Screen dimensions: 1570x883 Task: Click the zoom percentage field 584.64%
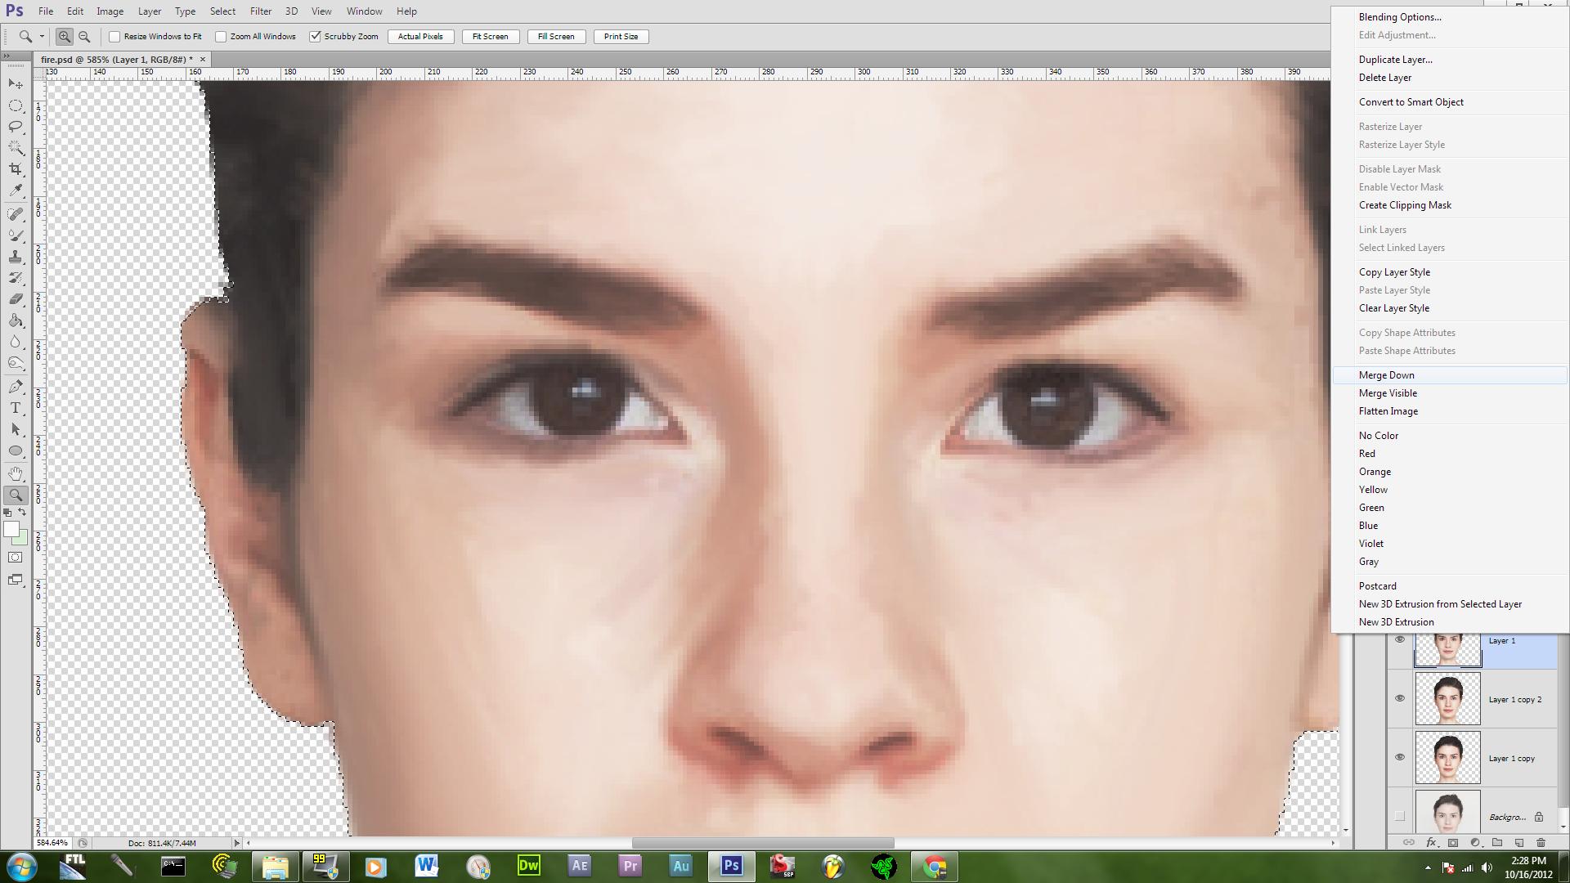coord(53,843)
